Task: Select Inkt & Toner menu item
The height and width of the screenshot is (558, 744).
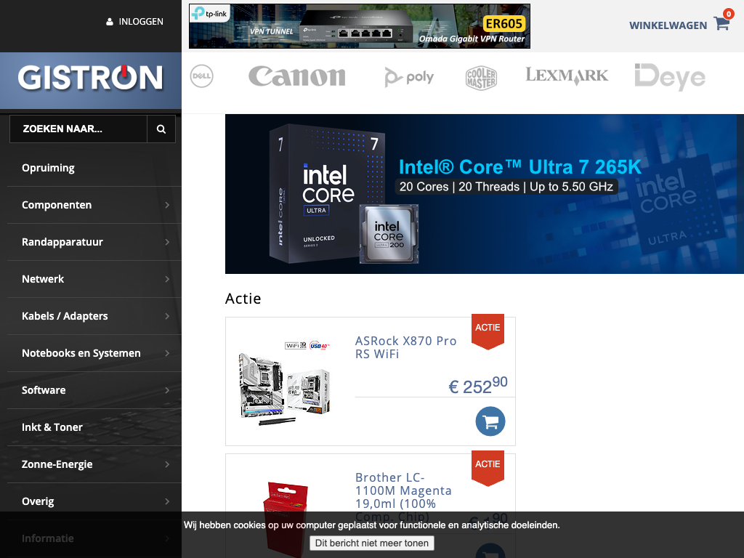Action: [x=52, y=427]
